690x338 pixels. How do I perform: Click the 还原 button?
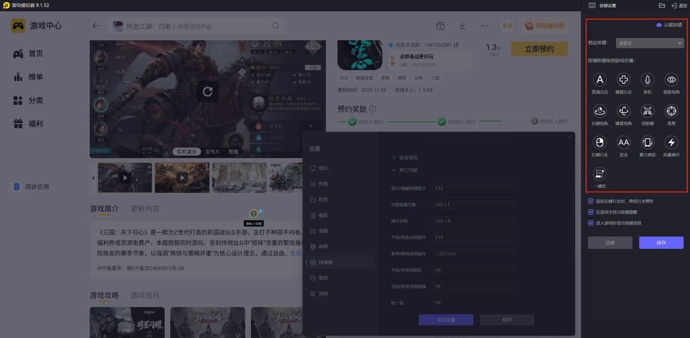click(x=610, y=242)
